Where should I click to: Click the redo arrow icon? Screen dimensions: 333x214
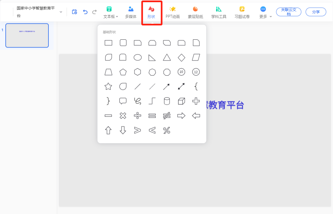click(94, 11)
